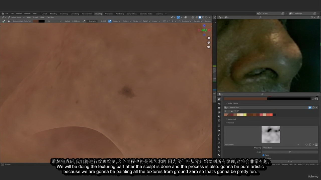This screenshot has width=321, height=180.
Task: Click the Options button in header
Action: tap(207, 21)
